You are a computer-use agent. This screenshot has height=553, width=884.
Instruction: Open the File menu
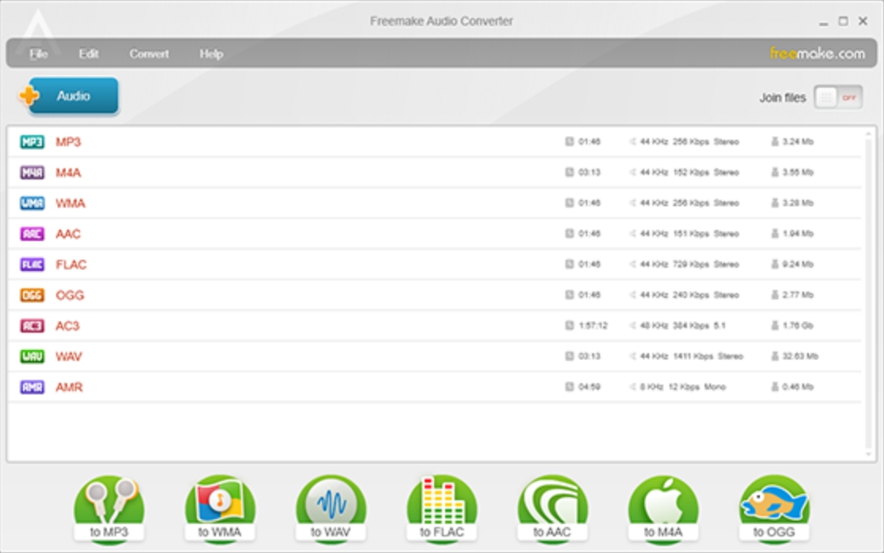pyautogui.click(x=39, y=54)
